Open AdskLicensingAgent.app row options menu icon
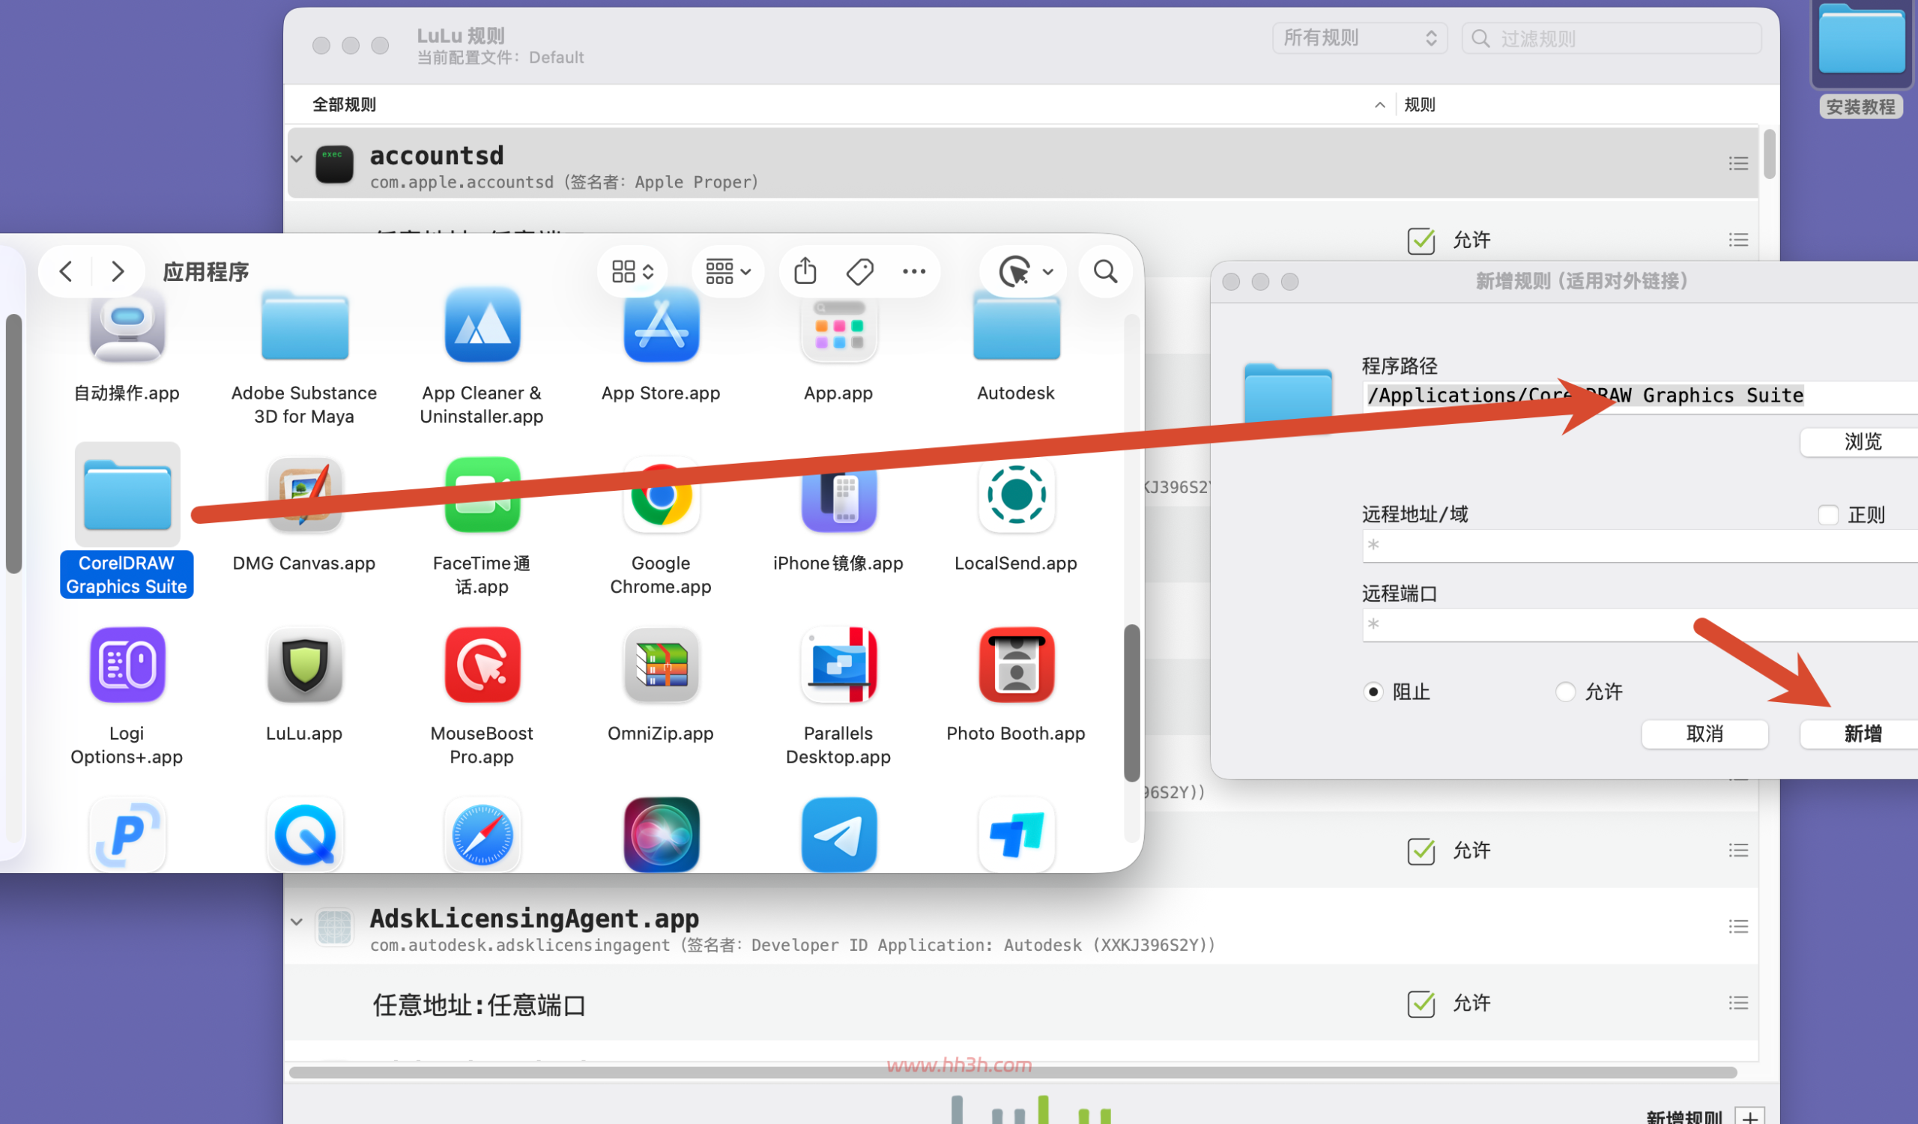The height and width of the screenshot is (1124, 1918). coord(1738,927)
